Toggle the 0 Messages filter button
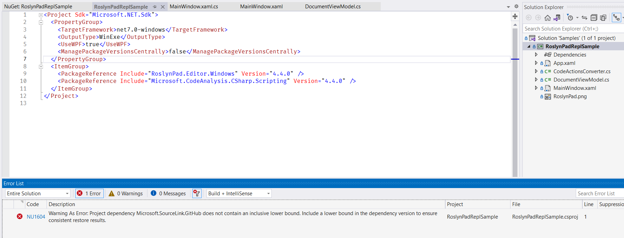Image resolution: width=624 pixels, height=238 pixels. pyautogui.click(x=168, y=194)
